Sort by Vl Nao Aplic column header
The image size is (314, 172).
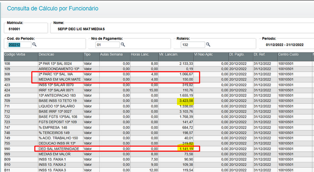[x=211, y=56]
